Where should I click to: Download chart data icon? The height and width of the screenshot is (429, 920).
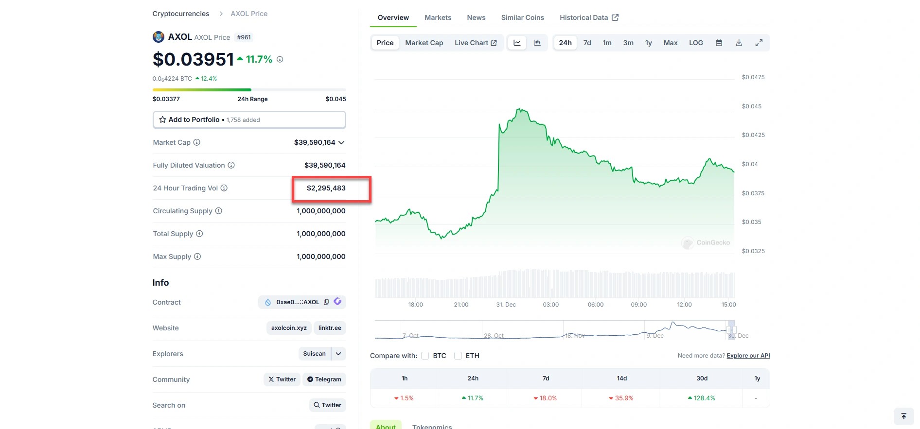[739, 43]
